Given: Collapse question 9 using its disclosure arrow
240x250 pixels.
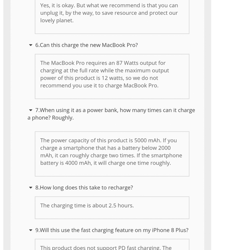Looking at the screenshot, I should pos(31,230).
